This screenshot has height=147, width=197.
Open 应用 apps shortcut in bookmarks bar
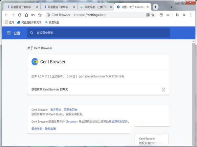[x=10, y=22]
